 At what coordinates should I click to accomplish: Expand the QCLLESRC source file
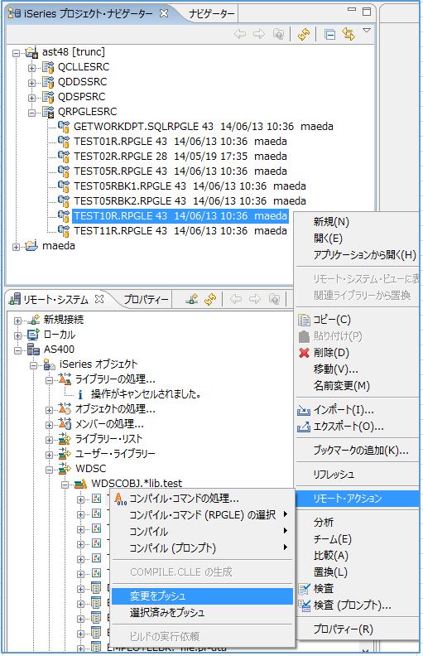click(x=31, y=68)
